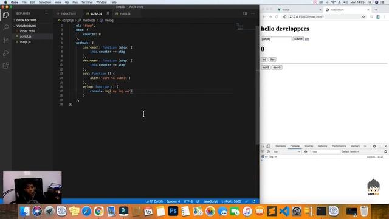Open DevTools customize menu dots
Screen dimensions: 389x219
(x=380, y=146)
